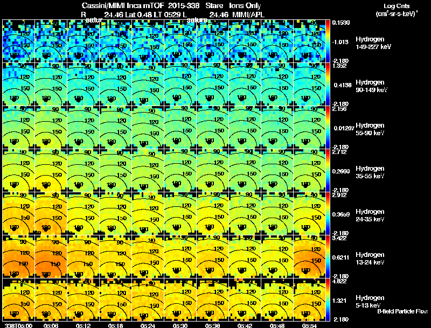Click the 0.4138 color scale value
This screenshot has width=431, height=328.
click(x=343, y=85)
